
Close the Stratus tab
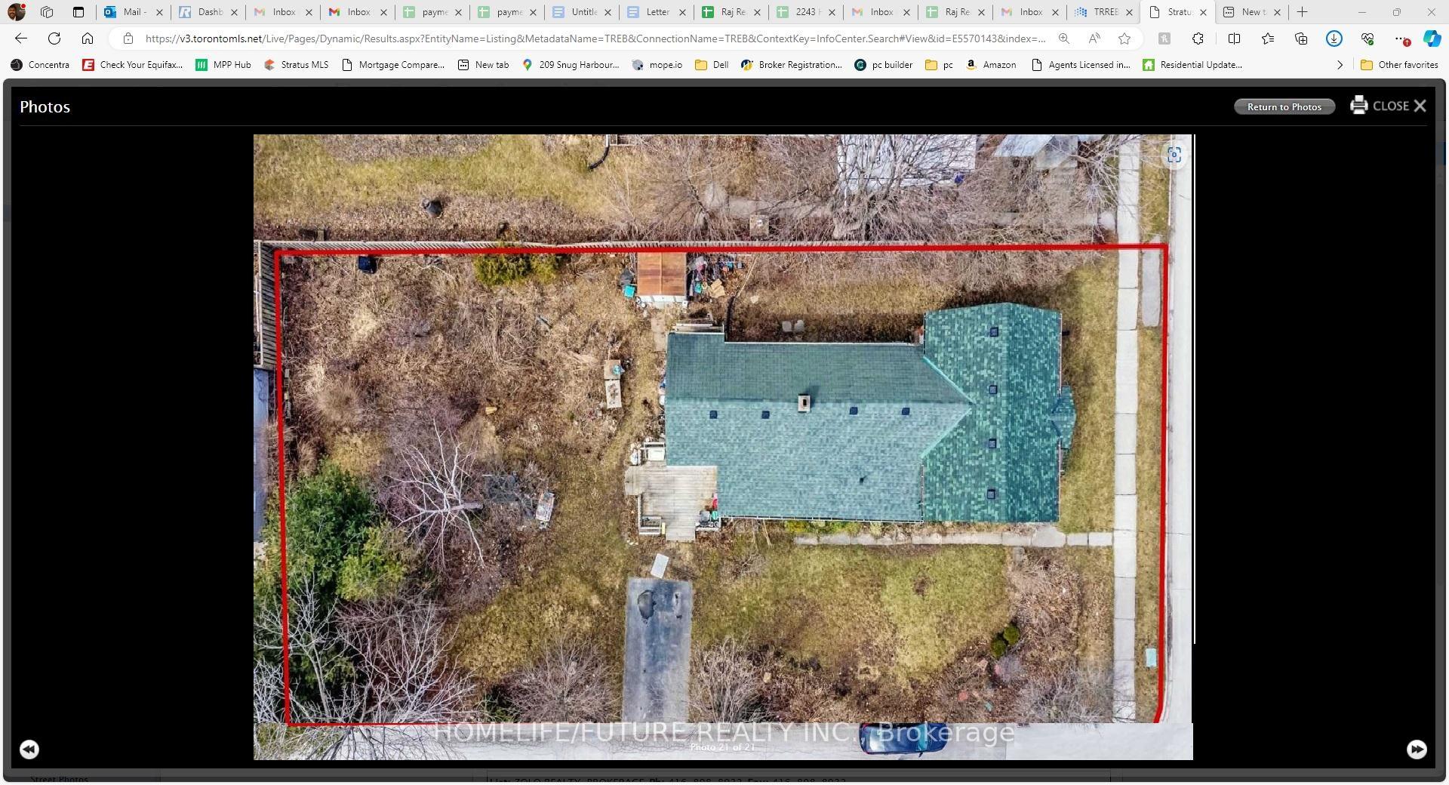(1203, 12)
